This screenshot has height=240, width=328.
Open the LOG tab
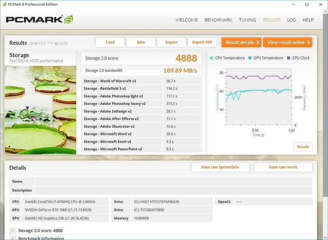292,20
